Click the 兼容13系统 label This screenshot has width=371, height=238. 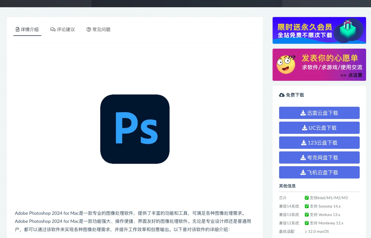click(289, 215)
